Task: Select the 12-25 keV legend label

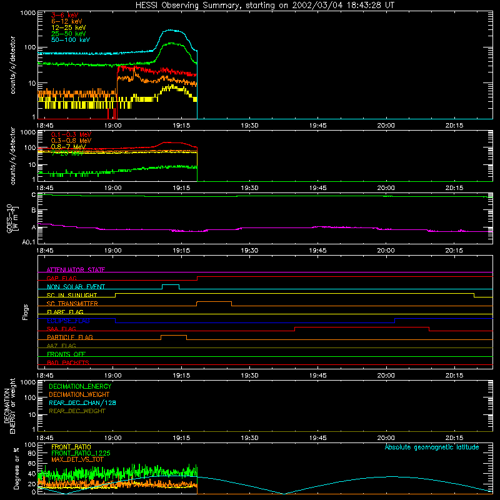Action: [x=68, y=27]
